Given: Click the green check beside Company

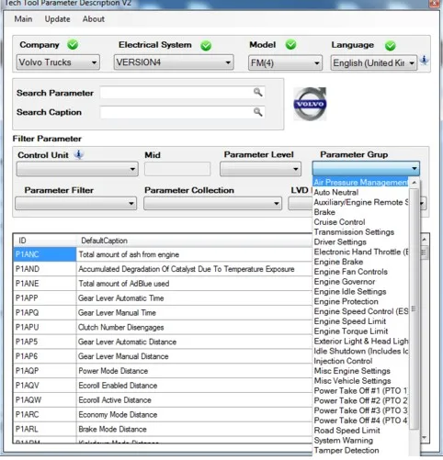Looking at the screenshot, I should click(x=73, y=45).
